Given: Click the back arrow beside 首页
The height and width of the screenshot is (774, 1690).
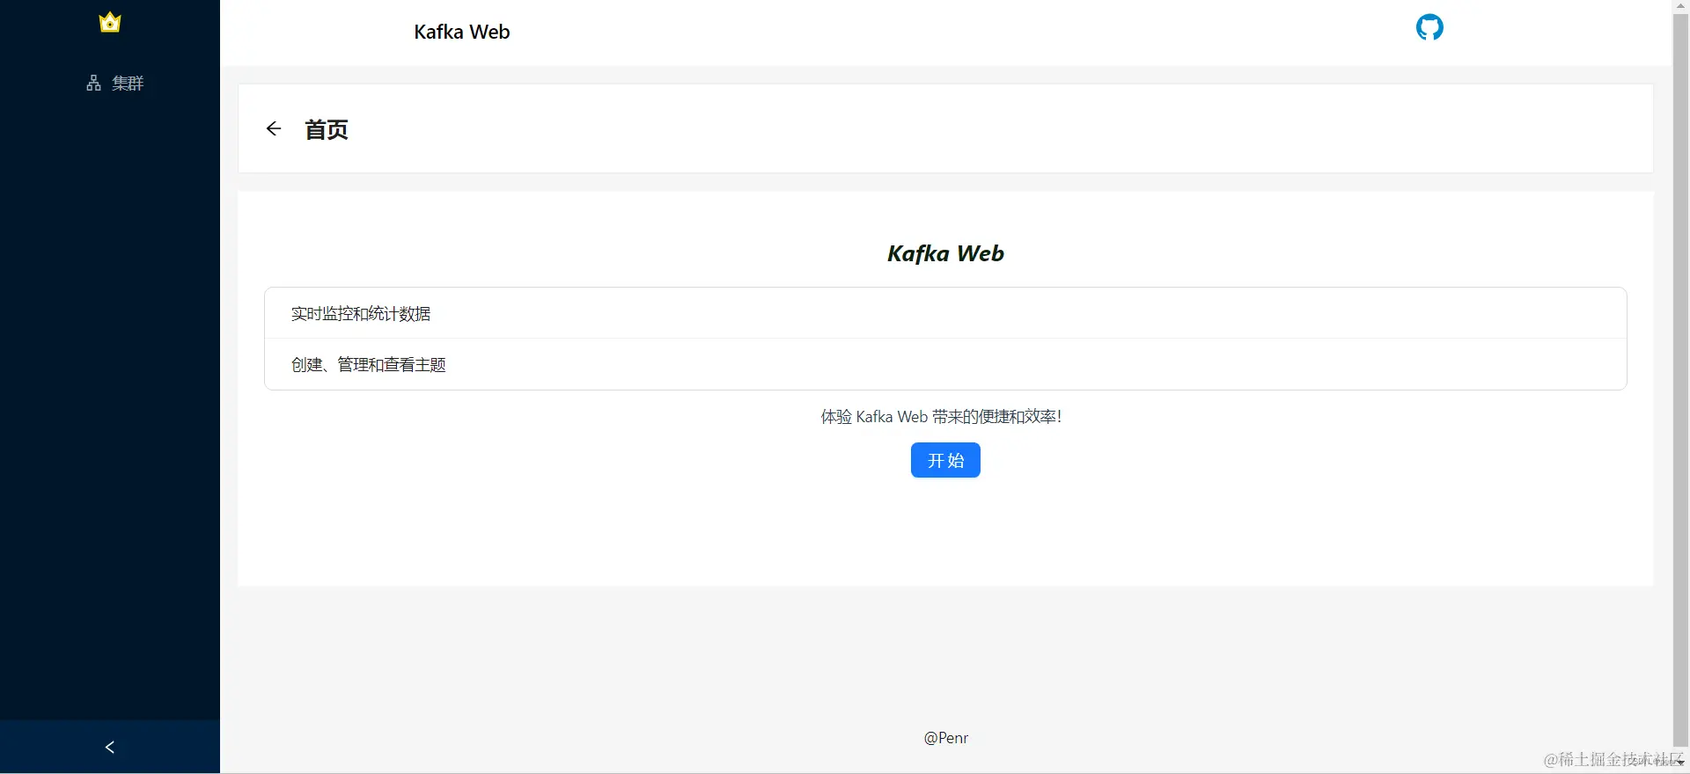Looking at the screenshot, I should coord(274,129).
